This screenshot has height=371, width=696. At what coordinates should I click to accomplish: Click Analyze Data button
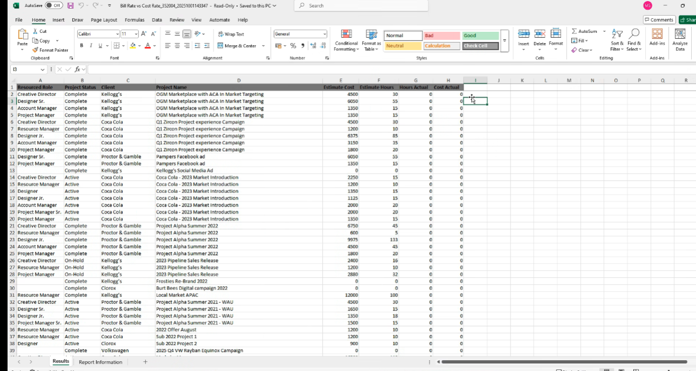(x=680, y=40)
